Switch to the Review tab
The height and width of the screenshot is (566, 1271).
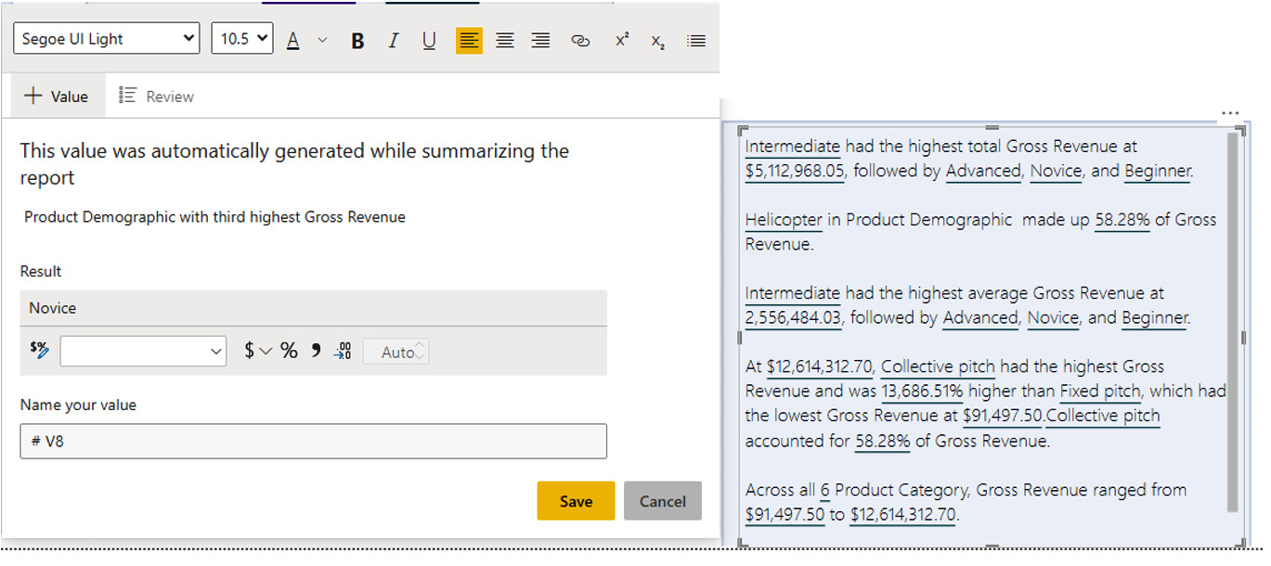(157, 96)
